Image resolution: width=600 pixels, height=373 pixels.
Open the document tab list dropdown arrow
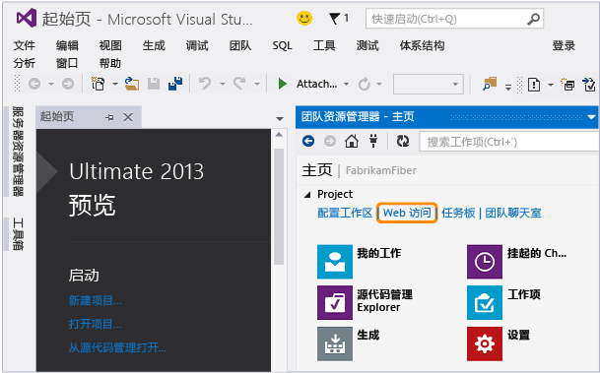click(x=280, y=119)
